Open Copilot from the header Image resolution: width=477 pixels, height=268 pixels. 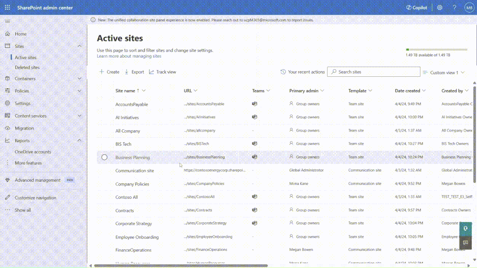pos(416,8)
